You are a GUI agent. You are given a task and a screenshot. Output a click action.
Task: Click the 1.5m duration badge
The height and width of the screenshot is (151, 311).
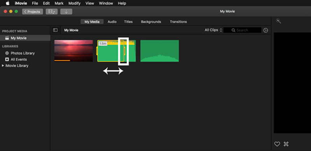click(x=103, y=44)
